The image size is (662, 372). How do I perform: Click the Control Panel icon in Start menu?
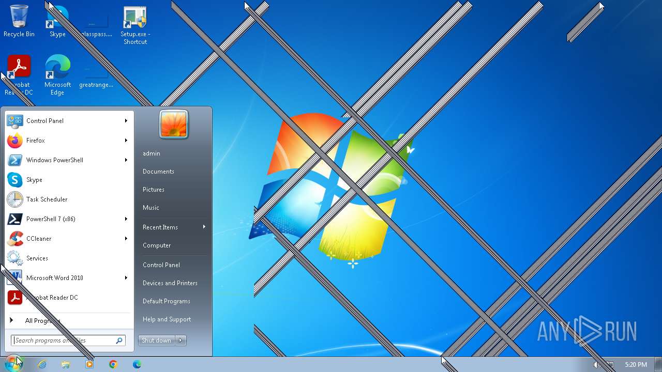15,121
